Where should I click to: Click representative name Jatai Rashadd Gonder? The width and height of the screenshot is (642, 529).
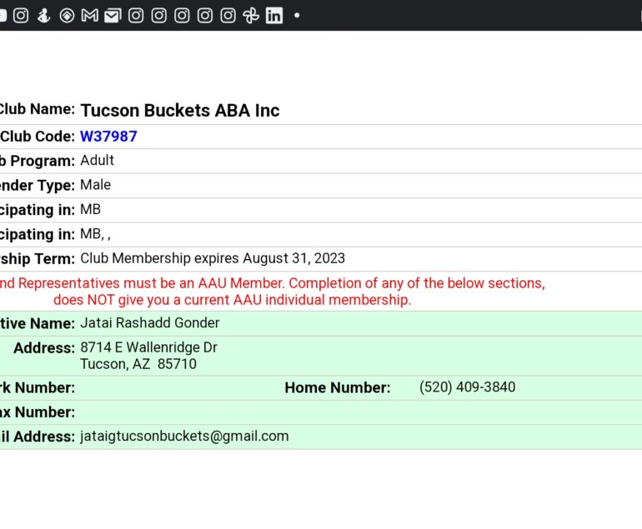[150, 322]
